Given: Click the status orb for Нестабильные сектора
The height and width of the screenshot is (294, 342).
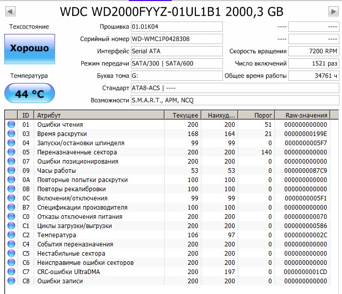Looking at the screenshot, I should point(11,254).
